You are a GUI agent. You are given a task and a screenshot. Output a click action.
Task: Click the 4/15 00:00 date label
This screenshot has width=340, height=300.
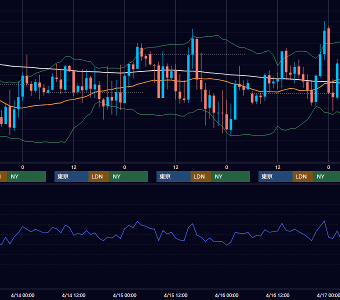(124, 295)
